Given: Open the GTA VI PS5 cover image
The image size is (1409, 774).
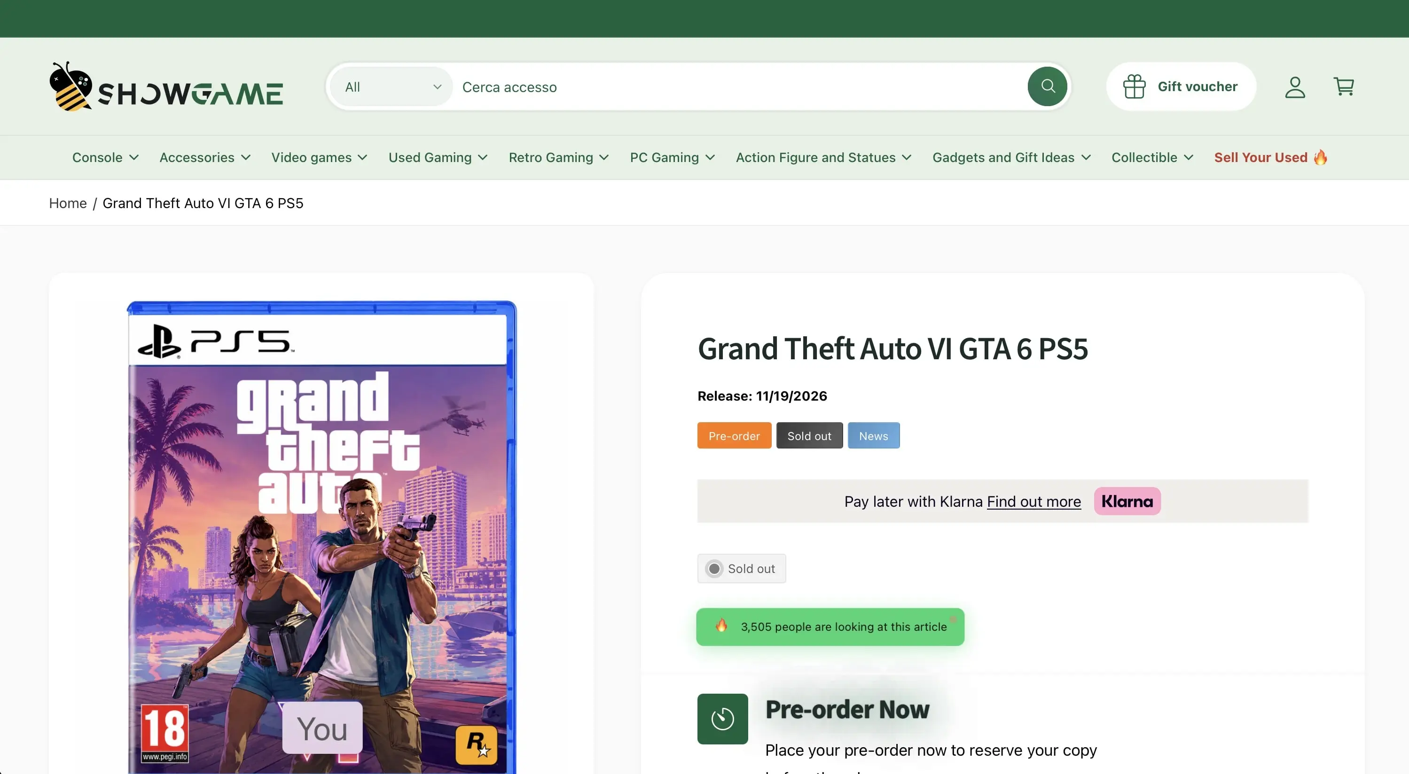Looking at the screenshot, I should point(321,537).
